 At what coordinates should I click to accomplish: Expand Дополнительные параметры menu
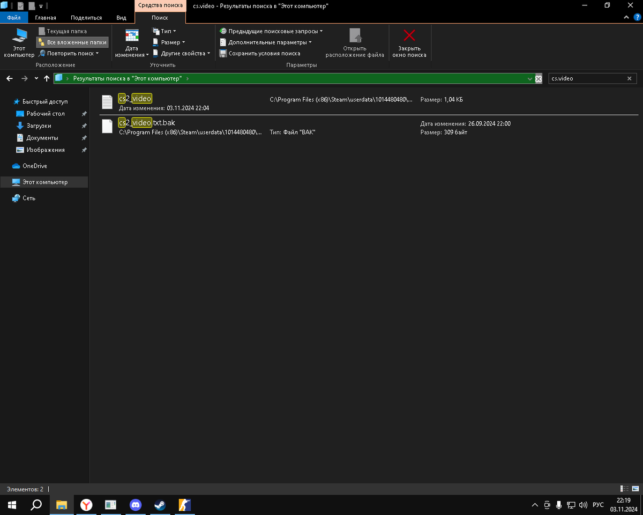[266, 42]
